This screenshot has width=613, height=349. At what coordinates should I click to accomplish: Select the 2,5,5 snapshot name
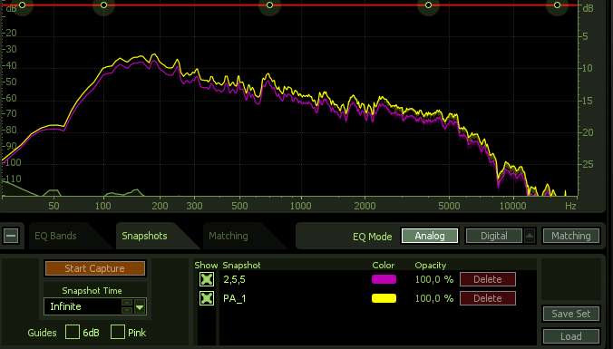[234, 279]
